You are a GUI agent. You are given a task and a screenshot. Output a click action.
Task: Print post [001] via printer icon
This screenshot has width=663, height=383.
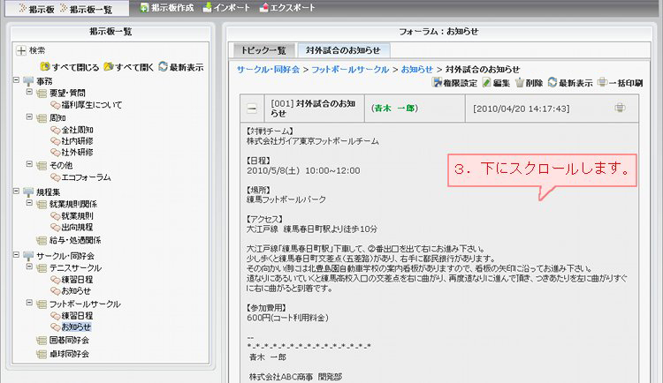[x=620, y=108]
